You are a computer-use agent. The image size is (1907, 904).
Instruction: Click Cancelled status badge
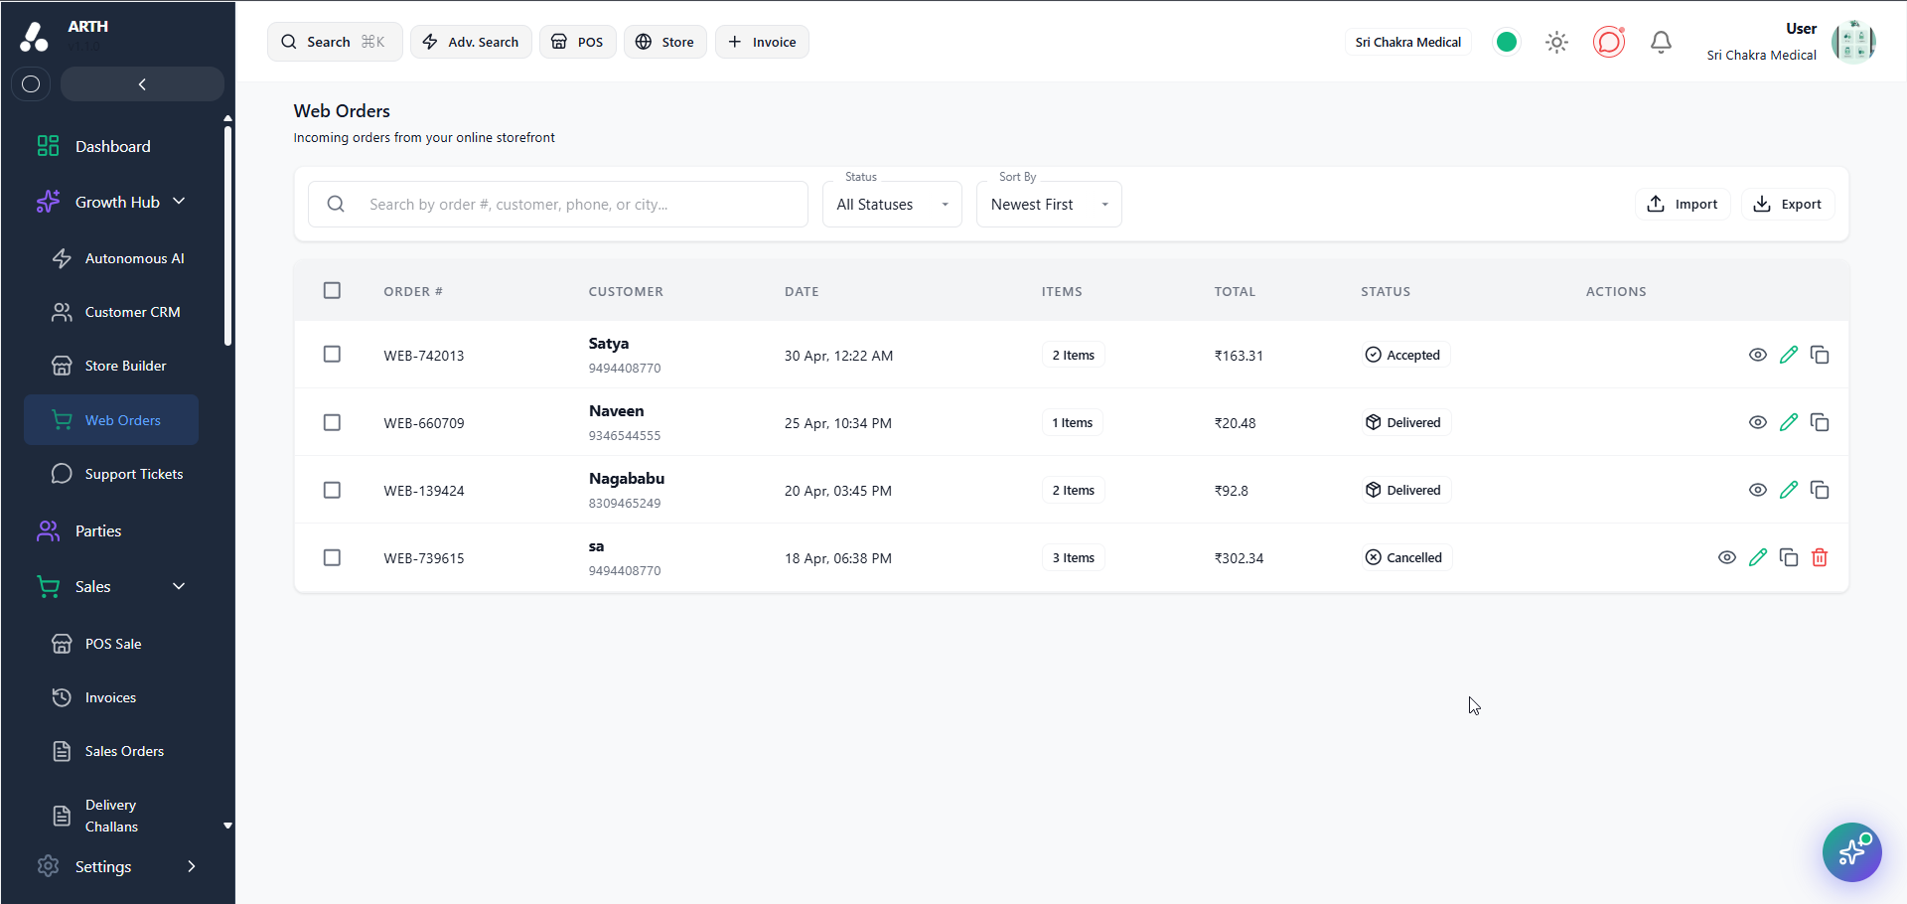point(1405,557)
